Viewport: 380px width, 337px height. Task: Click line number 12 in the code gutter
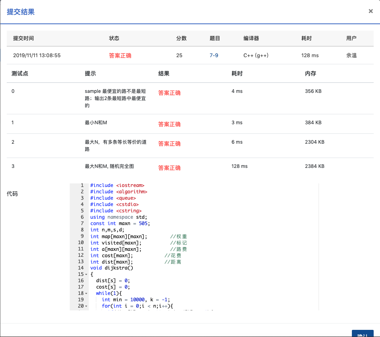[x=81, y=255]
